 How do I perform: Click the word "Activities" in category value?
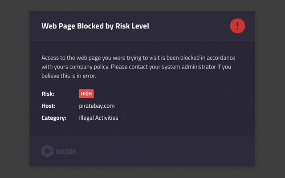point(107,118)
